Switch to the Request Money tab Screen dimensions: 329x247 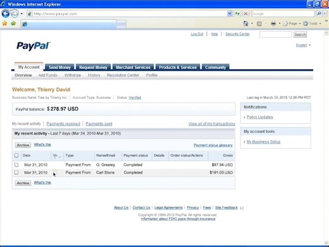tap(93, 67)
